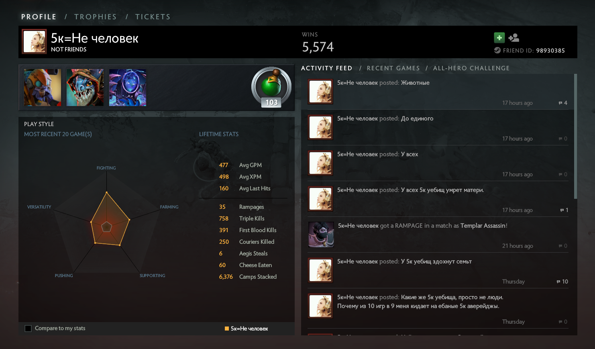The width and height of the screenshot is (595, 349).
Task: Open the level 103 badge emblem
Action: (271, 88)
